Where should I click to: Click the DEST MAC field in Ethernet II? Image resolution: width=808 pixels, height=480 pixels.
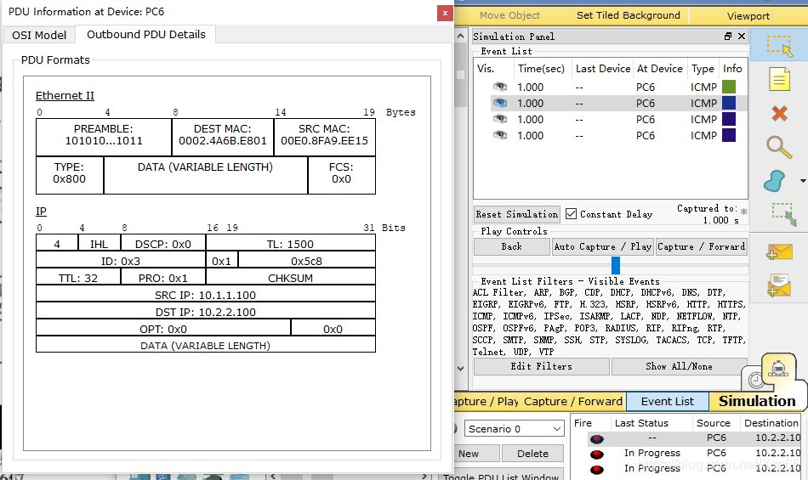pos(223,138)
